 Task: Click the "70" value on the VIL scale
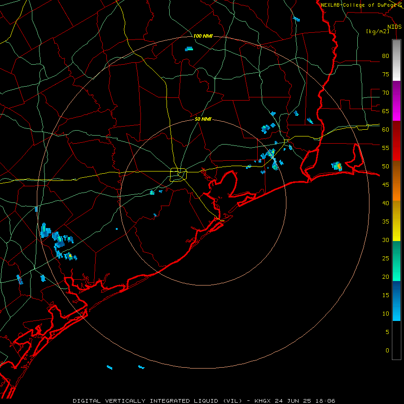click(386, 93)
